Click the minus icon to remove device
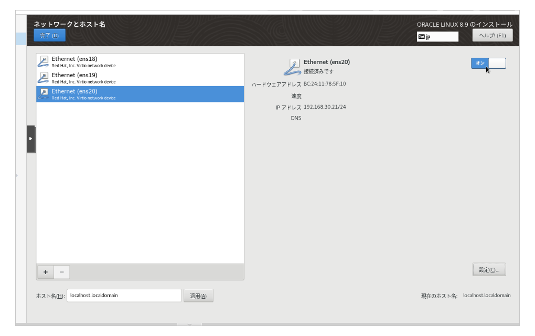 point(62,272)
